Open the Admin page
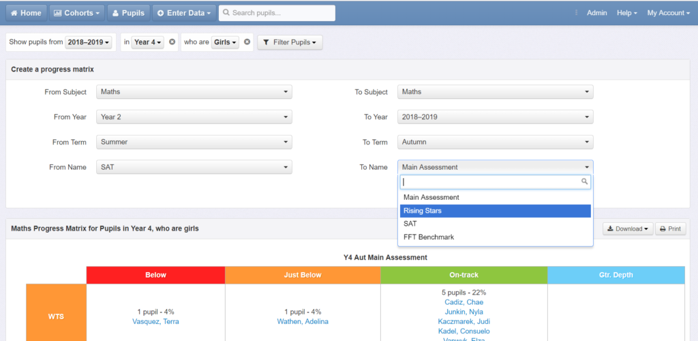This screenshot has height=341, width=698. pyautogui.click(x=596, y=13)
